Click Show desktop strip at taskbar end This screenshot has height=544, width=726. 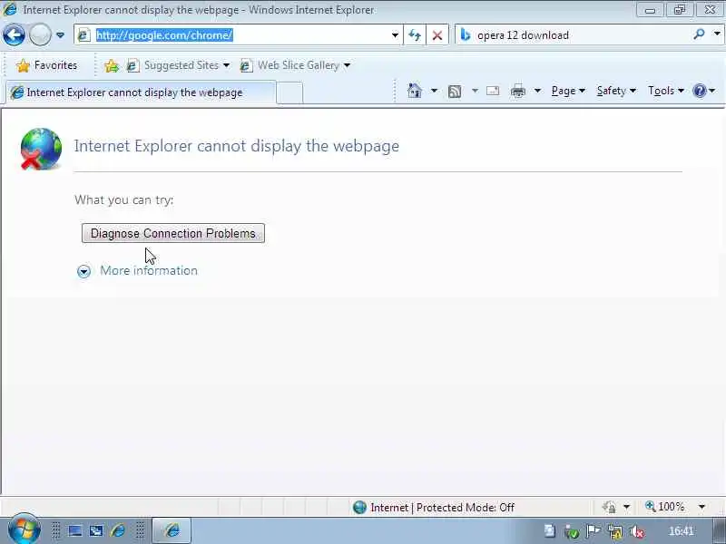pos(719,530)
